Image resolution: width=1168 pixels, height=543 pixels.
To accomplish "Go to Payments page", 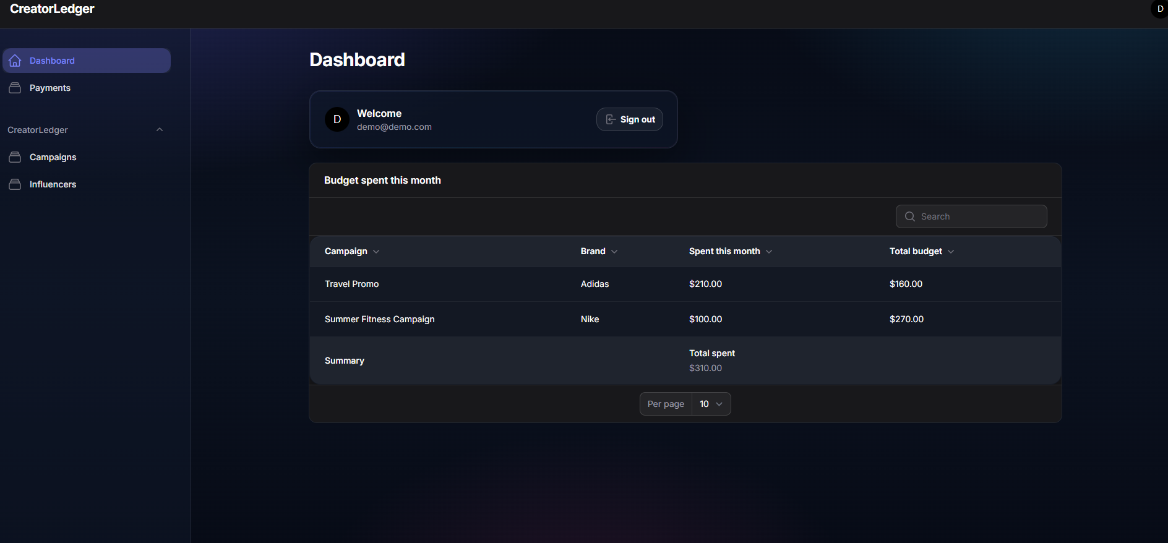I will (x=87, y=88).
